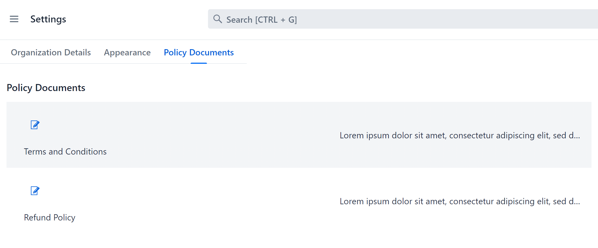Image resolution: width=598 pixels, height=248 pixels.
Task: Click the Policy Documents page heading
Action: [x=46, y=88]
